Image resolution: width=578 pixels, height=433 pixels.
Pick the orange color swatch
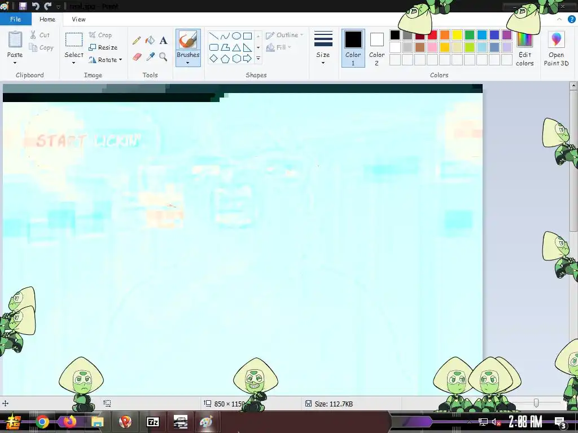(445, 35)
